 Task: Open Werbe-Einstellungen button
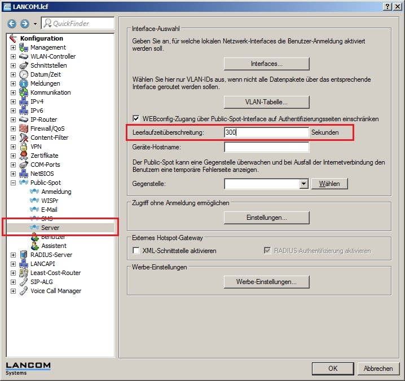(266, 282)
